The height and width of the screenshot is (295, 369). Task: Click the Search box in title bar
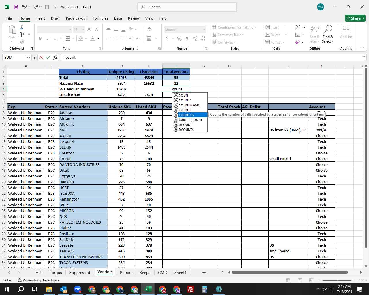tap(187, 7)
